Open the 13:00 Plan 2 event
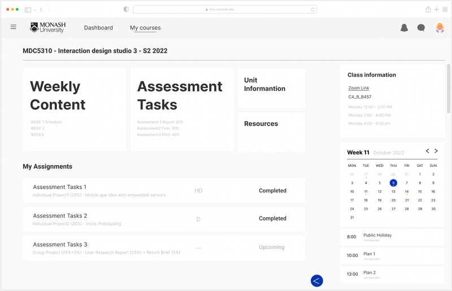The width and height of the screenshot is (452, 291). tap(392, 275)
